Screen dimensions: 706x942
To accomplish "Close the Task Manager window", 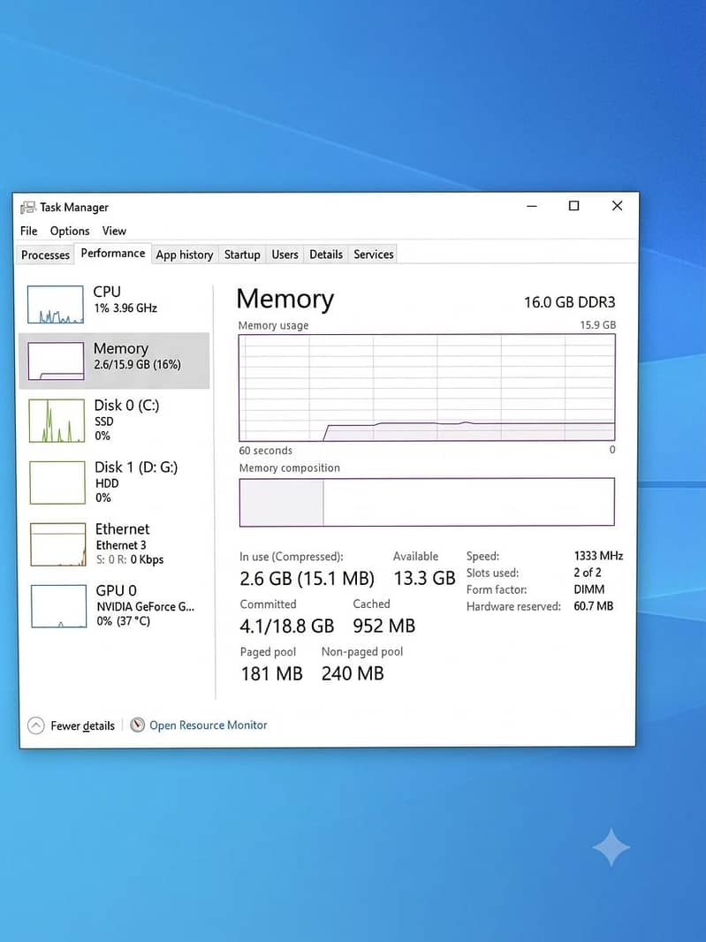I will pyautogui.click(x=617, y=206).
